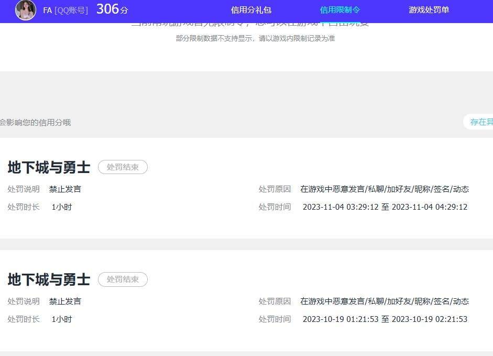Click the FA [QQ账号] account name
The width and height of the screenshot is (493, 356).
[x=65, y=10]
